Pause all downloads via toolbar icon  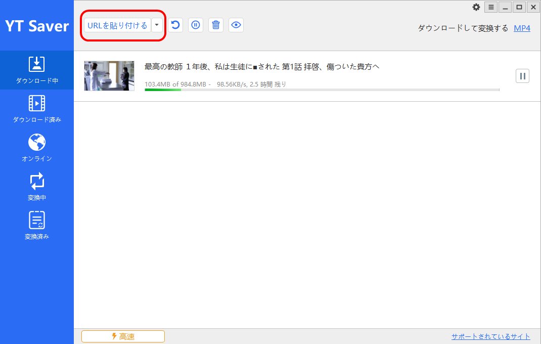click(196, 25)
